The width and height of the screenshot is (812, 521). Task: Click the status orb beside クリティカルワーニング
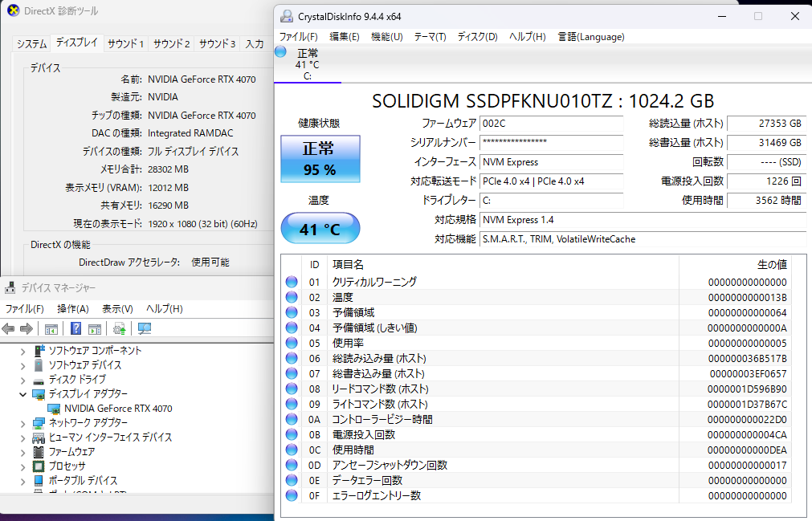(292, 282)
